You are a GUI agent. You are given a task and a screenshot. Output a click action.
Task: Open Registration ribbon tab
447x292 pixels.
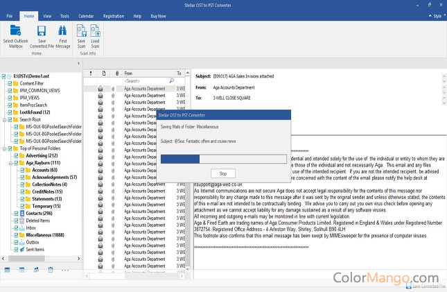point(114,16)
